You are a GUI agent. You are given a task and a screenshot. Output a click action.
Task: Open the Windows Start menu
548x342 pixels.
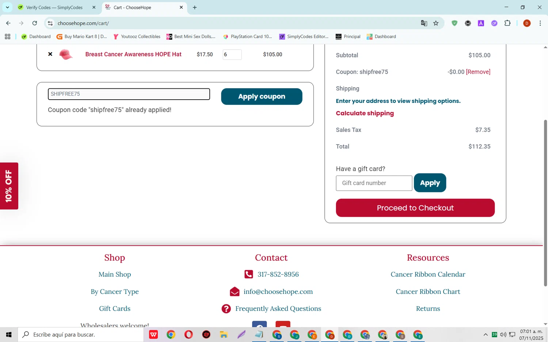click(x=9, y=334)
